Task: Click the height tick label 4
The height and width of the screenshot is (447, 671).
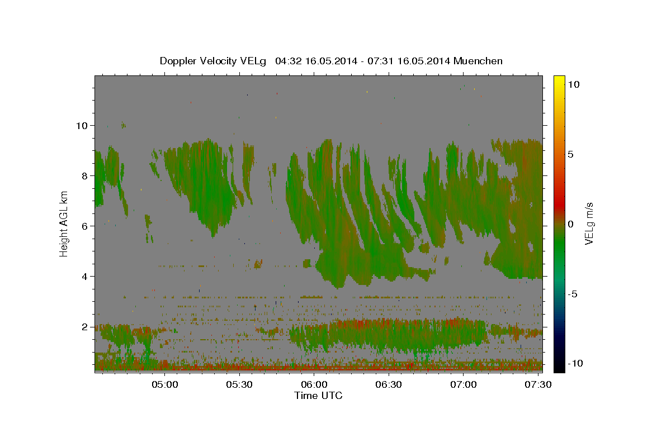Action: tap(86, 276)
